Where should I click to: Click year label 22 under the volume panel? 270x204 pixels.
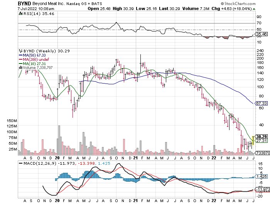214,158
